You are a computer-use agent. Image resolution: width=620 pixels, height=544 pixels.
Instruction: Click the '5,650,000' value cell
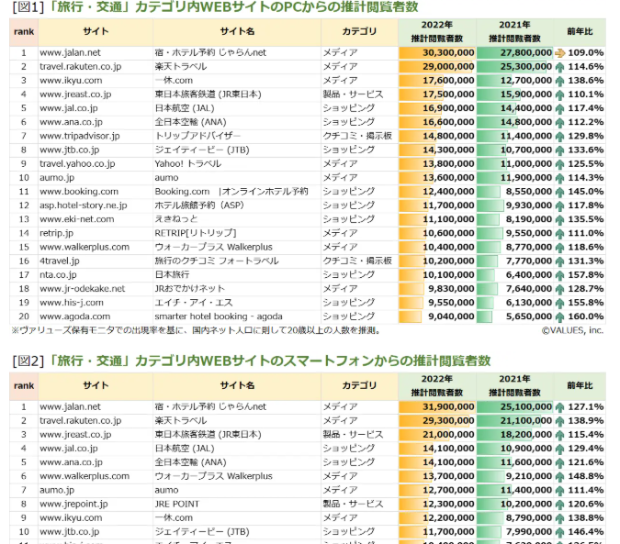click(514, 316)
